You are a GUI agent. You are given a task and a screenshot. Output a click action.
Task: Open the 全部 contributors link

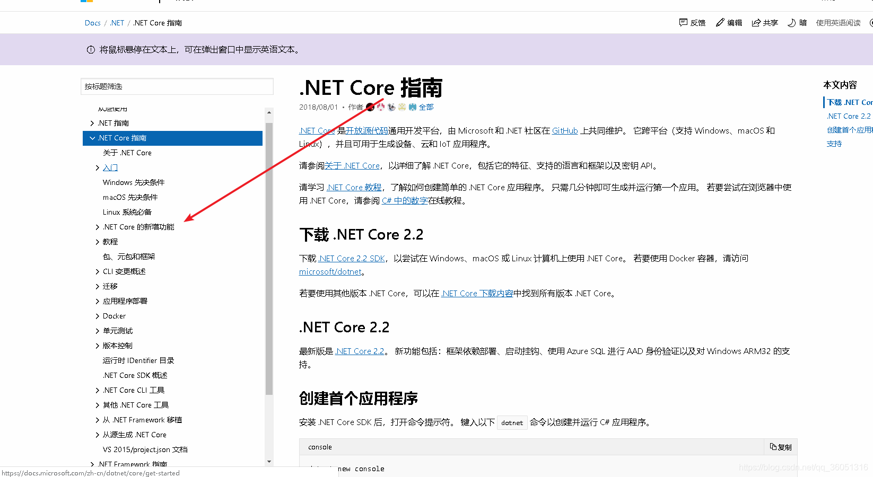[426, 107]
